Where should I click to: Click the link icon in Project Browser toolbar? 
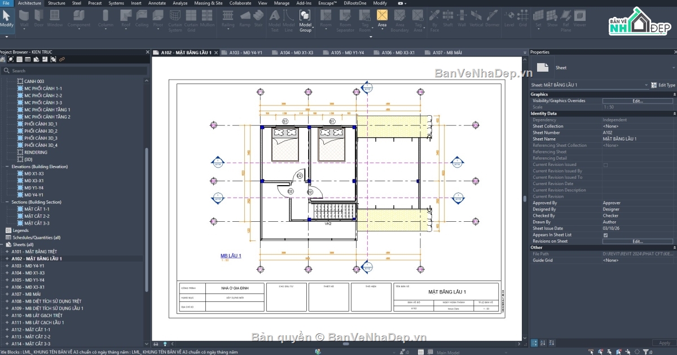[x=62, y=59]
